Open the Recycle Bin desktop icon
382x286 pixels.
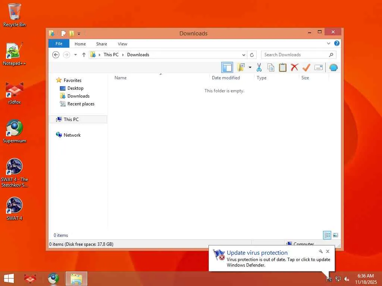pos(15,15)
